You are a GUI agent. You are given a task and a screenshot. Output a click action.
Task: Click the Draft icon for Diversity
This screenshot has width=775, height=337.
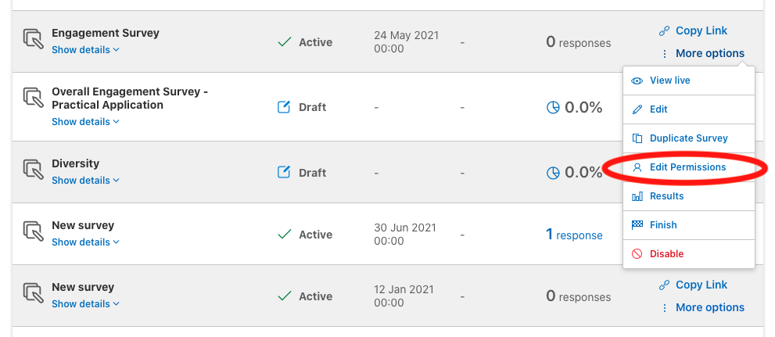coord(284,173)
